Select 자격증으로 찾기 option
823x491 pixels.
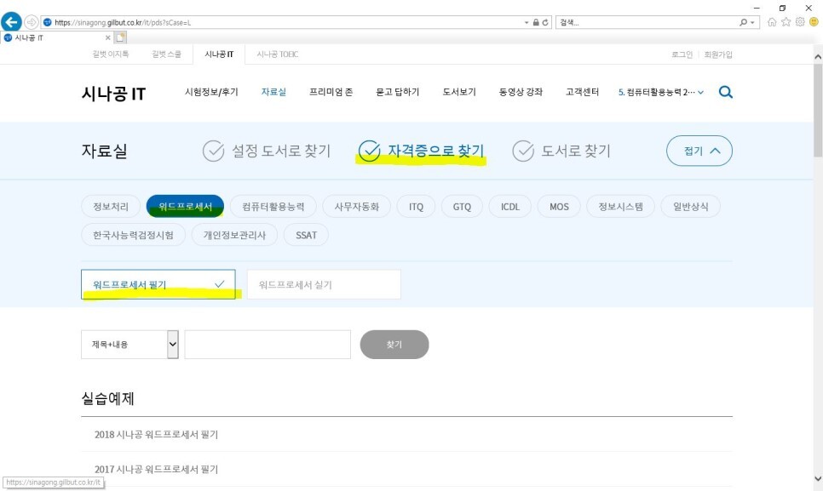(421, 151)
